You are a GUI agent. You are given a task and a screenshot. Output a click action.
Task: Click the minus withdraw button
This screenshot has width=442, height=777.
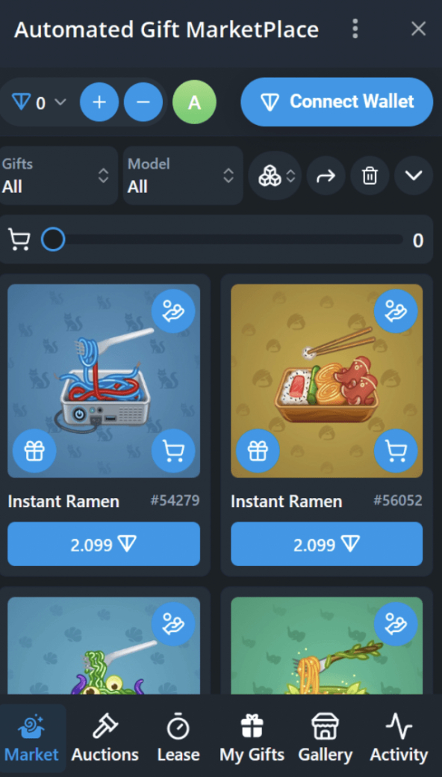pos(143,102)
